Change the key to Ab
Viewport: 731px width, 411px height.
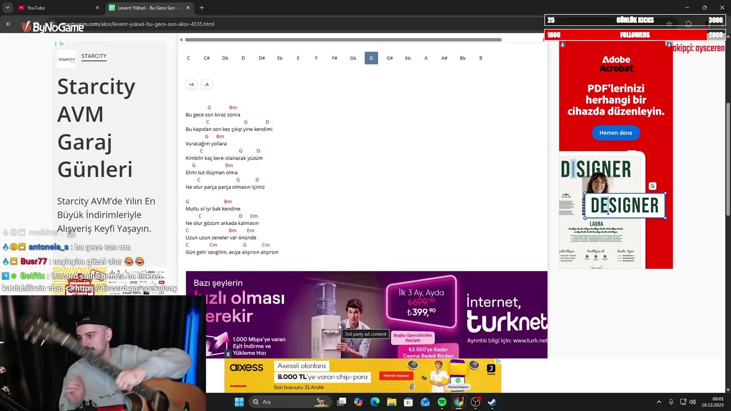[x=408, y=58]
